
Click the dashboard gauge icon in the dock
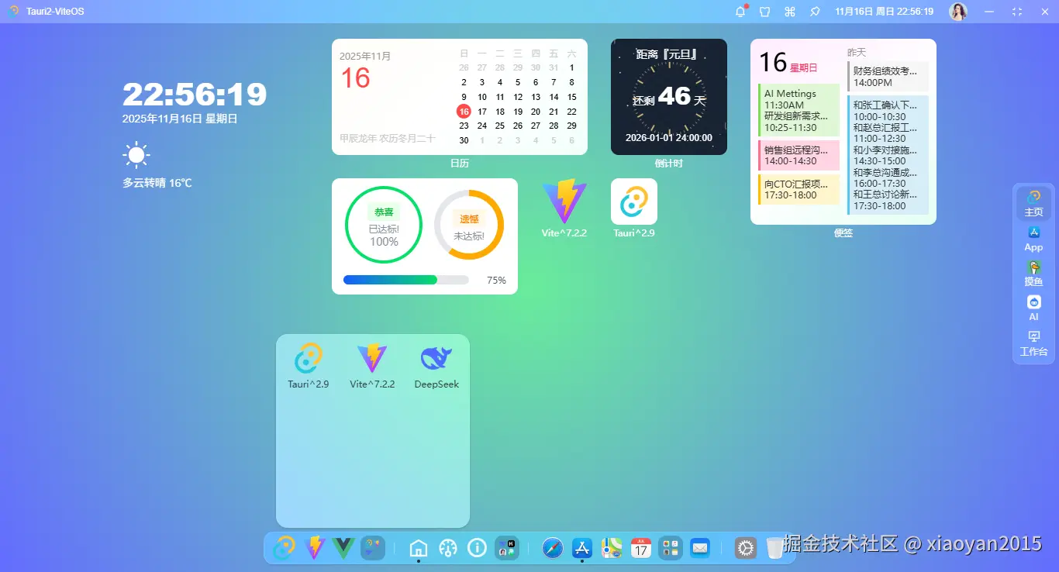(447, 548)
